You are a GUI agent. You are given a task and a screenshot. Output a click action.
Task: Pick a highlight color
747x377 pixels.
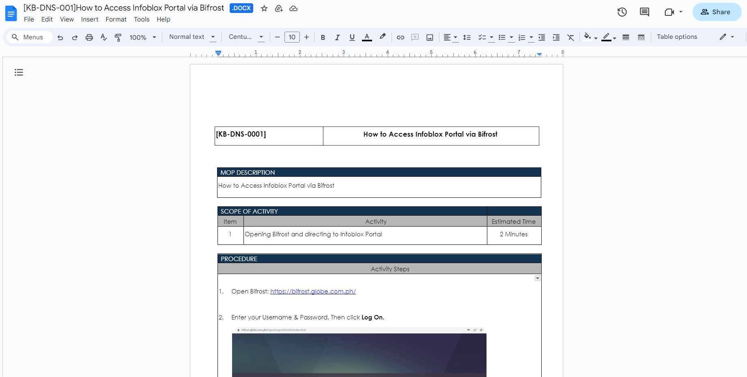click(382, 37)
